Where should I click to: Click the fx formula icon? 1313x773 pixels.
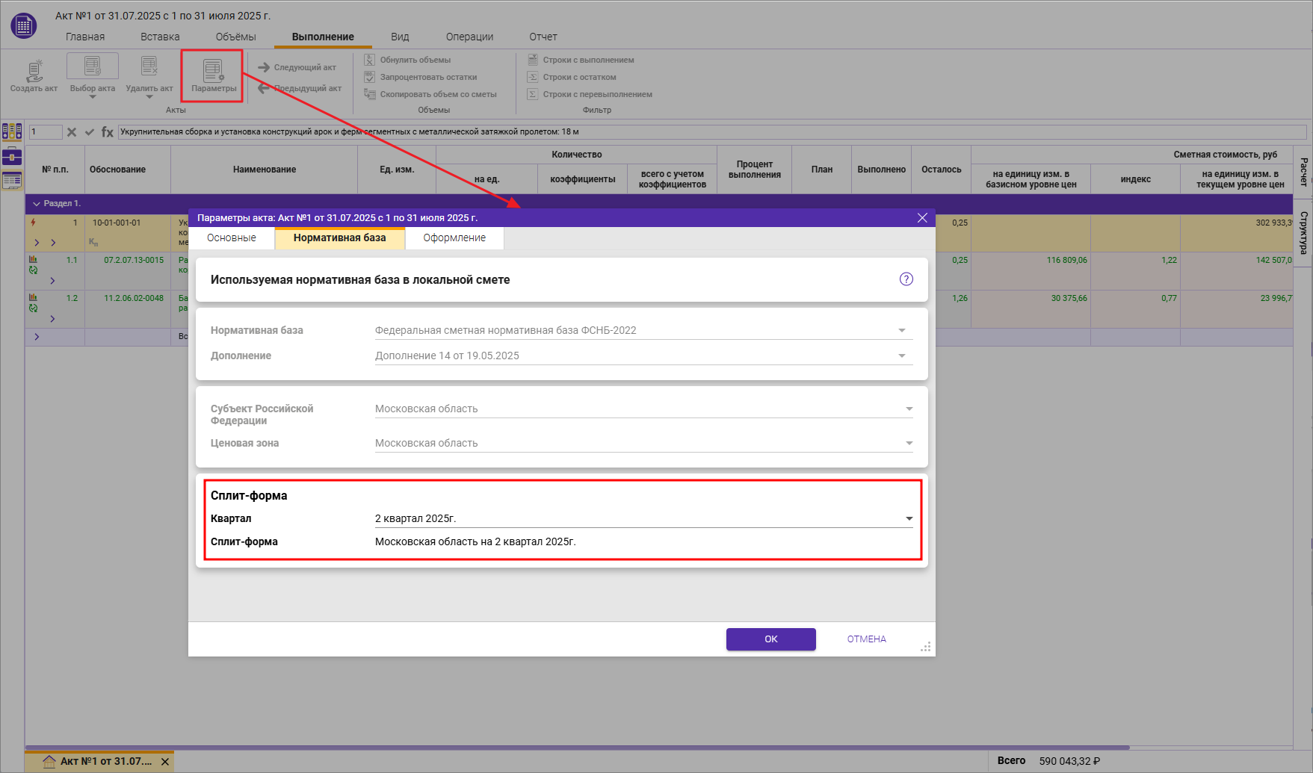tap(108, 132)
